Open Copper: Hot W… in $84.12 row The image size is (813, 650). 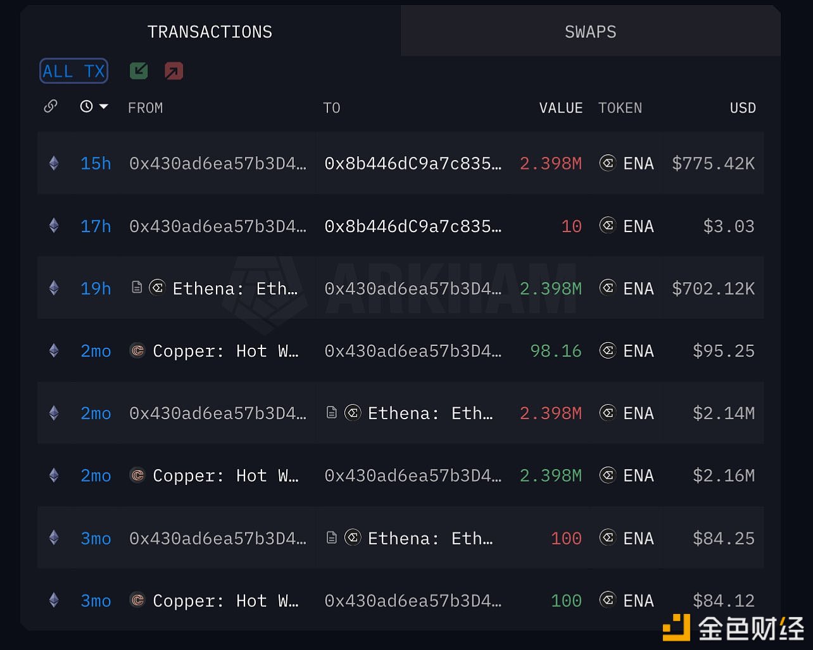tap(225, 601)
